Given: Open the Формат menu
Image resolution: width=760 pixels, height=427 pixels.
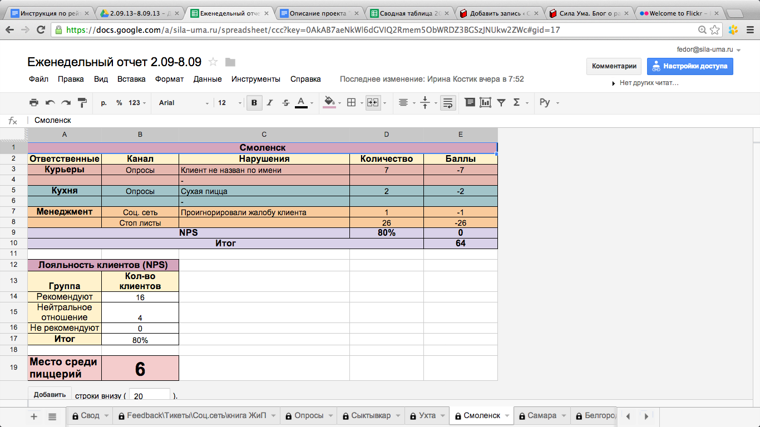Looking at the screenshot, I should point(169,79).
